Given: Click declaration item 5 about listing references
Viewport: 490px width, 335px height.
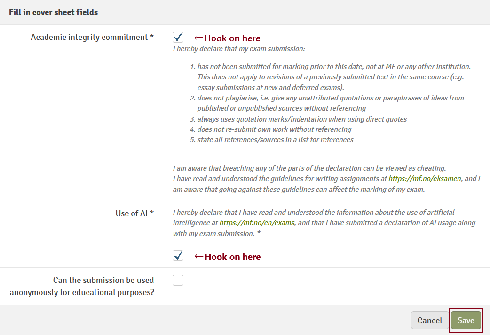Looking at the screenshot, I should (x=275, y=140).
